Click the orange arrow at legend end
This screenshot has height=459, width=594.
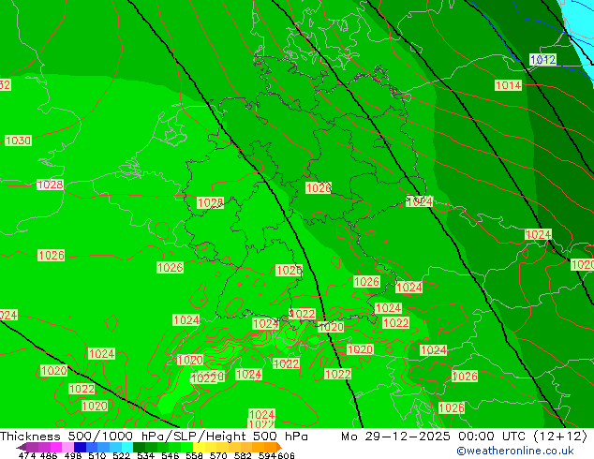point(279,447)
